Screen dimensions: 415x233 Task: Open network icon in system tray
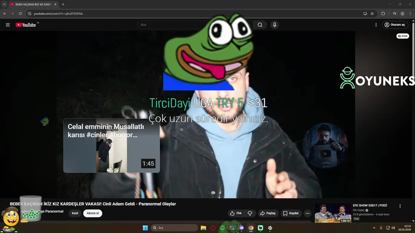388,228
